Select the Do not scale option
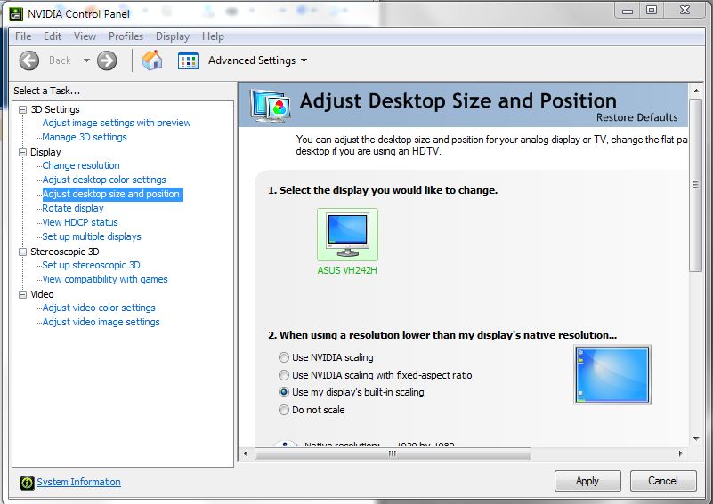 click(x=284, y=410)
